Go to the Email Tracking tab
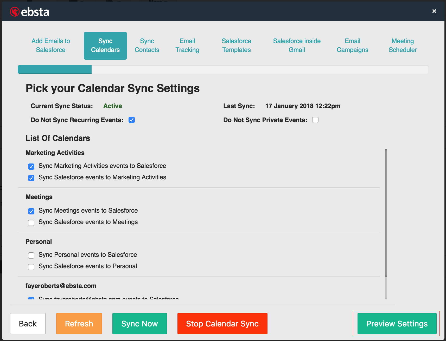 coord(187,45)
